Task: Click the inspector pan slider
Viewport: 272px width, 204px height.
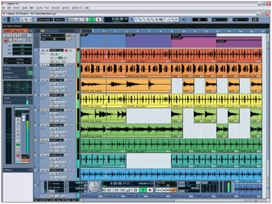Action: click(x=22, y=50)
